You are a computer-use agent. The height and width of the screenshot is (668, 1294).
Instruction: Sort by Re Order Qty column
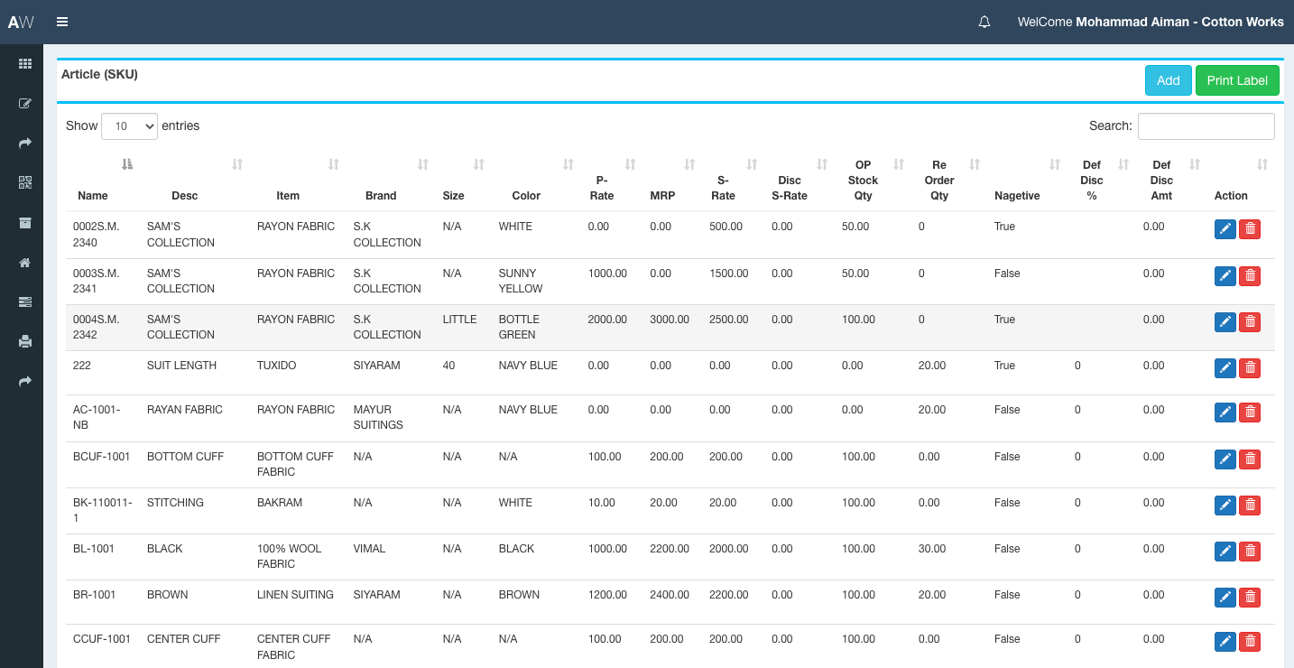tap(949, 180)
